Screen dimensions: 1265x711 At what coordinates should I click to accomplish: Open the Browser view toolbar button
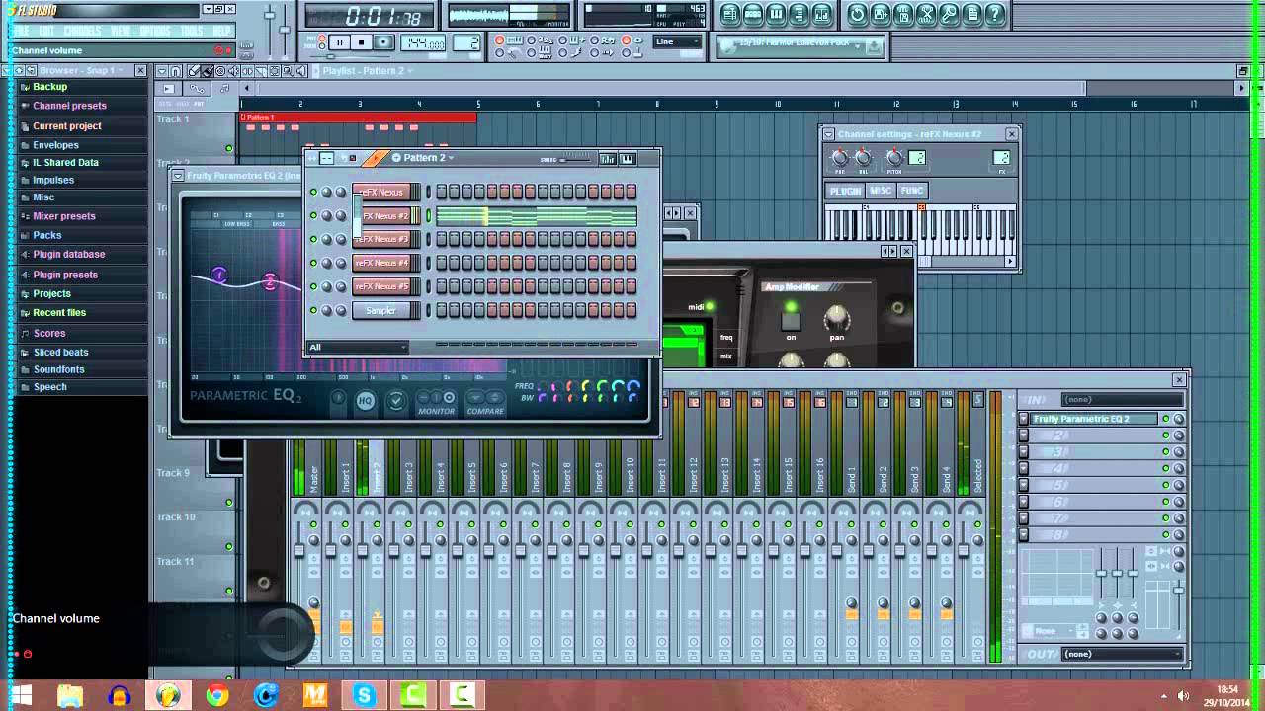(x=801, y=14)
